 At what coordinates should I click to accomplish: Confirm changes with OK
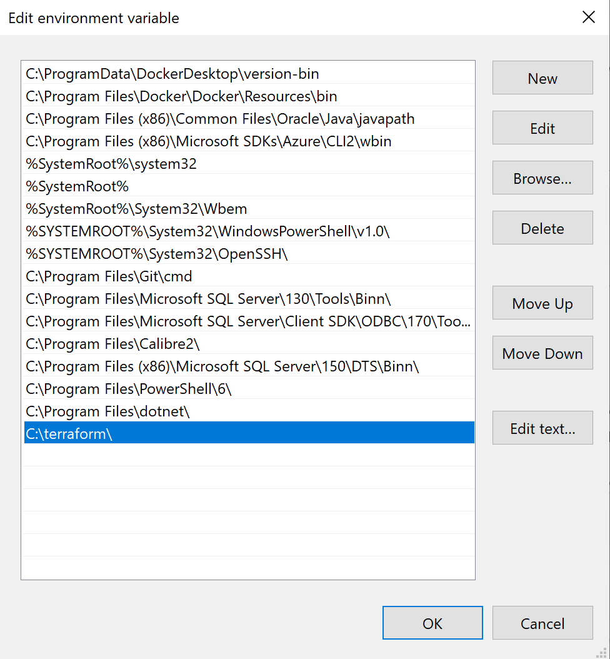pyautogui.click(x=432, y=623)
